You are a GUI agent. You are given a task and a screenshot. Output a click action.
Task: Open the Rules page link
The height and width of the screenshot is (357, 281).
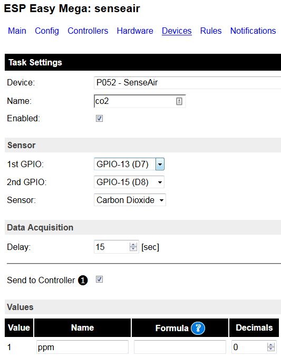click(x=211, y=31)
